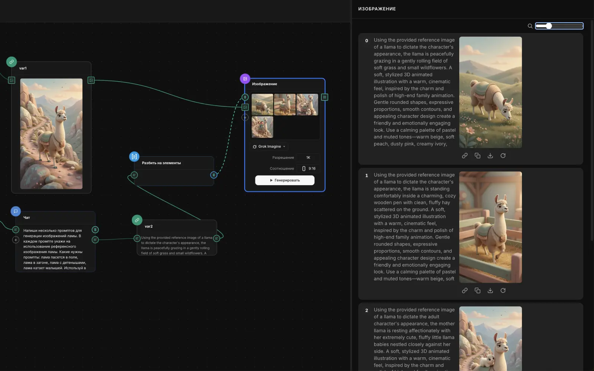Viewport: 594px width, 371px height.
Task: Adjust the thumbnail size slider in ИЗОБРАЖЕНИЕ panel
Action: click(559, 26)
